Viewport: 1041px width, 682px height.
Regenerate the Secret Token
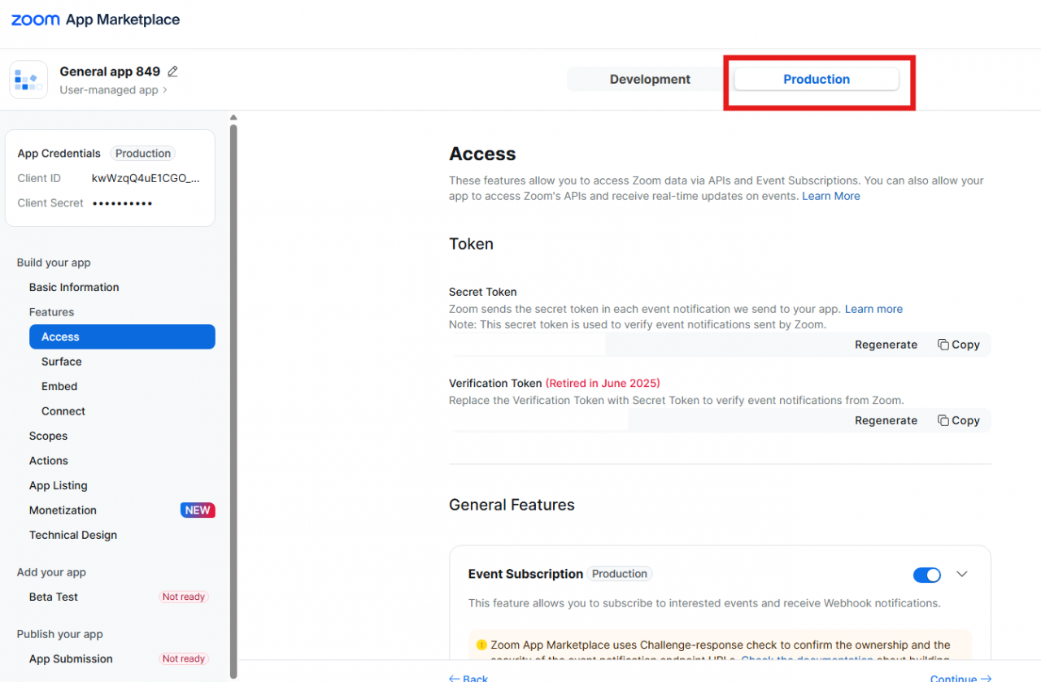[x=886, y=345]
